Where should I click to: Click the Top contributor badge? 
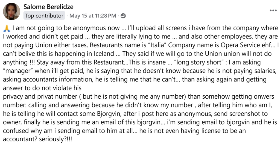(45, 16)
